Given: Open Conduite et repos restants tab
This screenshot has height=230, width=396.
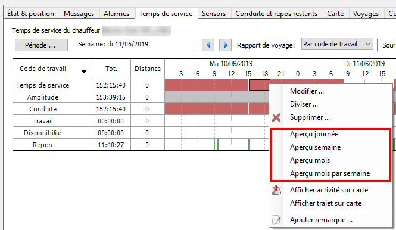Looking at the screenshot, I should [276, 14].
